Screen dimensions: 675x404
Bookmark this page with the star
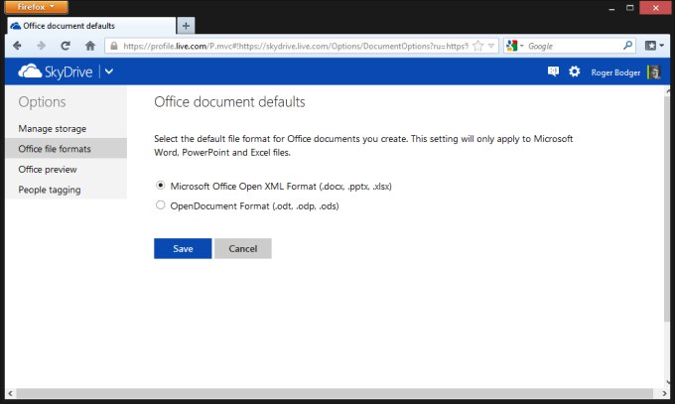coord(478,46)
